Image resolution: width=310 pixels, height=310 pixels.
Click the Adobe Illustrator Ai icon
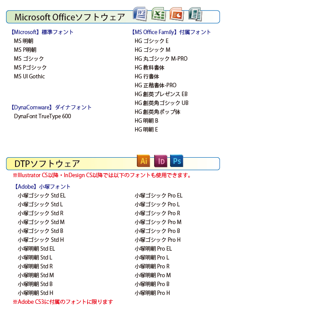click(143, 161)
